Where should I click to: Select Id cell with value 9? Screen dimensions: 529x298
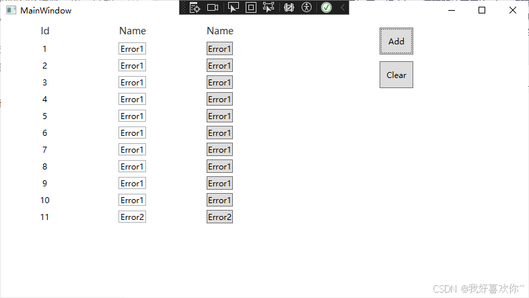tap(44, 184)
